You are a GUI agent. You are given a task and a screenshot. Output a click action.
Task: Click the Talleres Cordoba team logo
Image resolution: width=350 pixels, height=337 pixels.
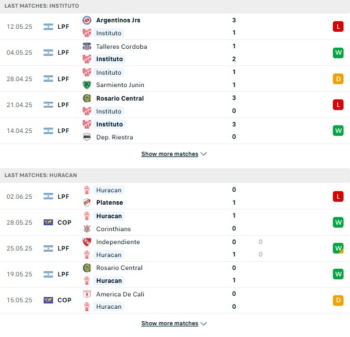click(x=87, y=46)
